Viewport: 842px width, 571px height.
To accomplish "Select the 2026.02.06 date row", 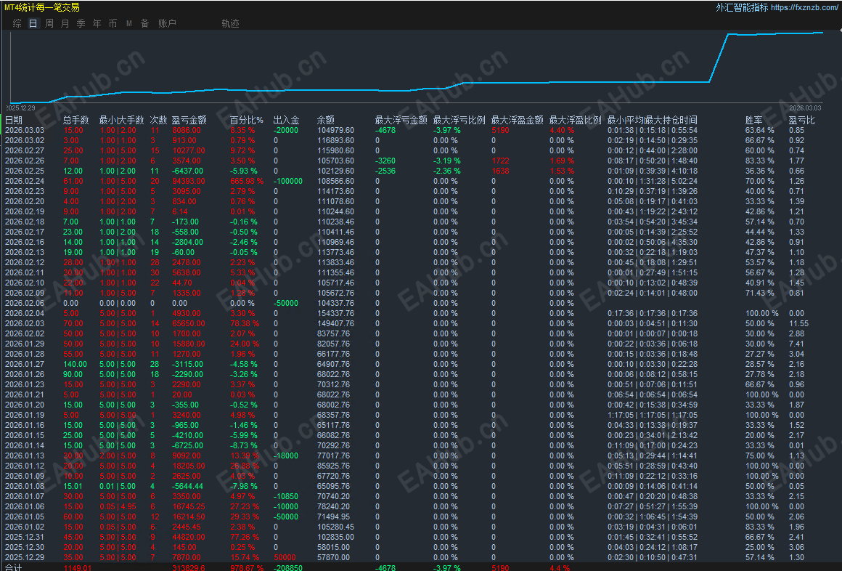I will coord(25,303).
